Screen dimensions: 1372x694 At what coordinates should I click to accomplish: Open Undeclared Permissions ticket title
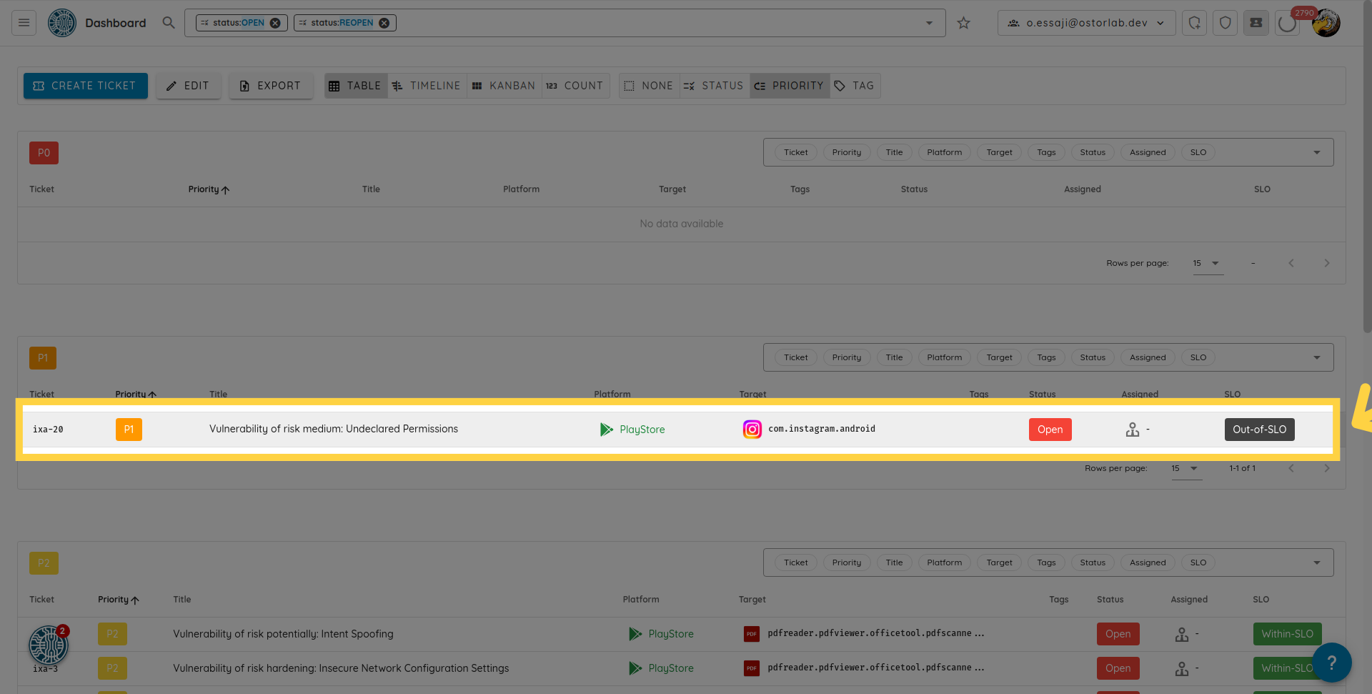[x=334, y=429]
